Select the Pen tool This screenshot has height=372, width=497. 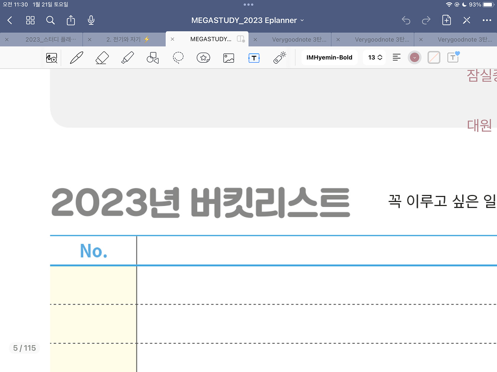(x=77, y=58)
